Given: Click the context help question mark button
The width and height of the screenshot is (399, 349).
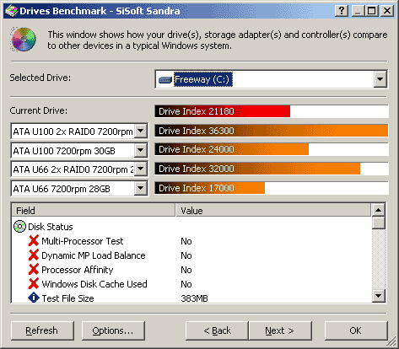Looking at the screenshot, I should (342, 11).
